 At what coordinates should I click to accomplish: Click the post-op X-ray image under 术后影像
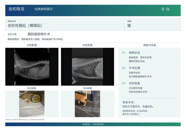coord(87,67)
